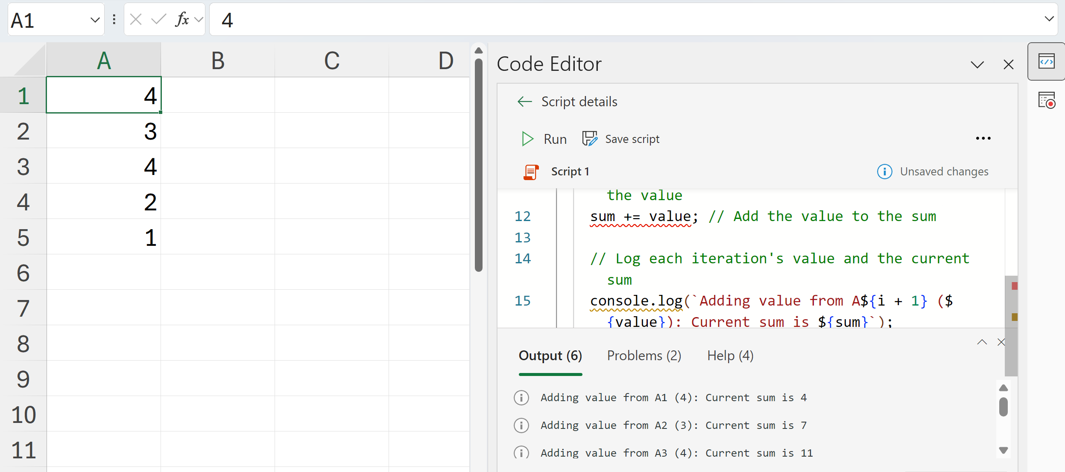
Task: Click cell A3 containing 4
Action: [x=104, y=166]
